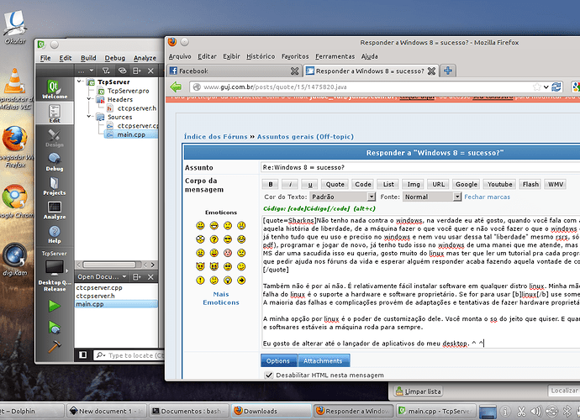Open the locator filter dropdown magnifier
The width and height of the screenshot is (580, 420).
coord(100,355)
